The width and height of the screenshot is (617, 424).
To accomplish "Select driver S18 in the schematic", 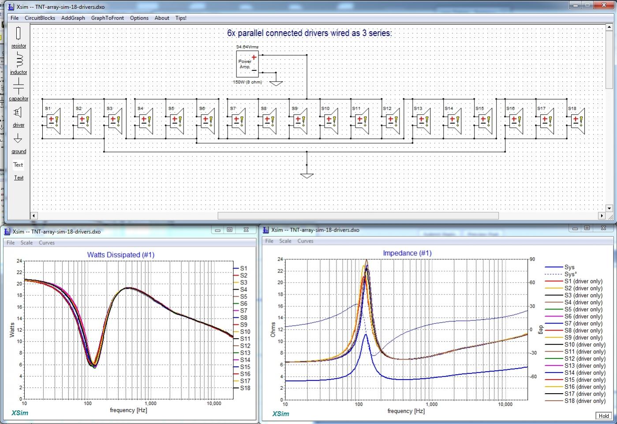I will (578, 121).
